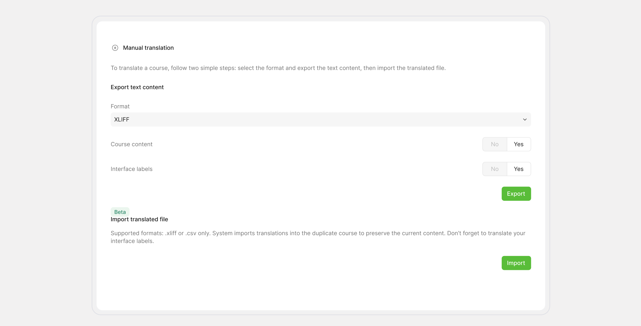The height and width of the screenshot is (326, 641).
Task: Click the green Export button
Action: pos(516,194)
